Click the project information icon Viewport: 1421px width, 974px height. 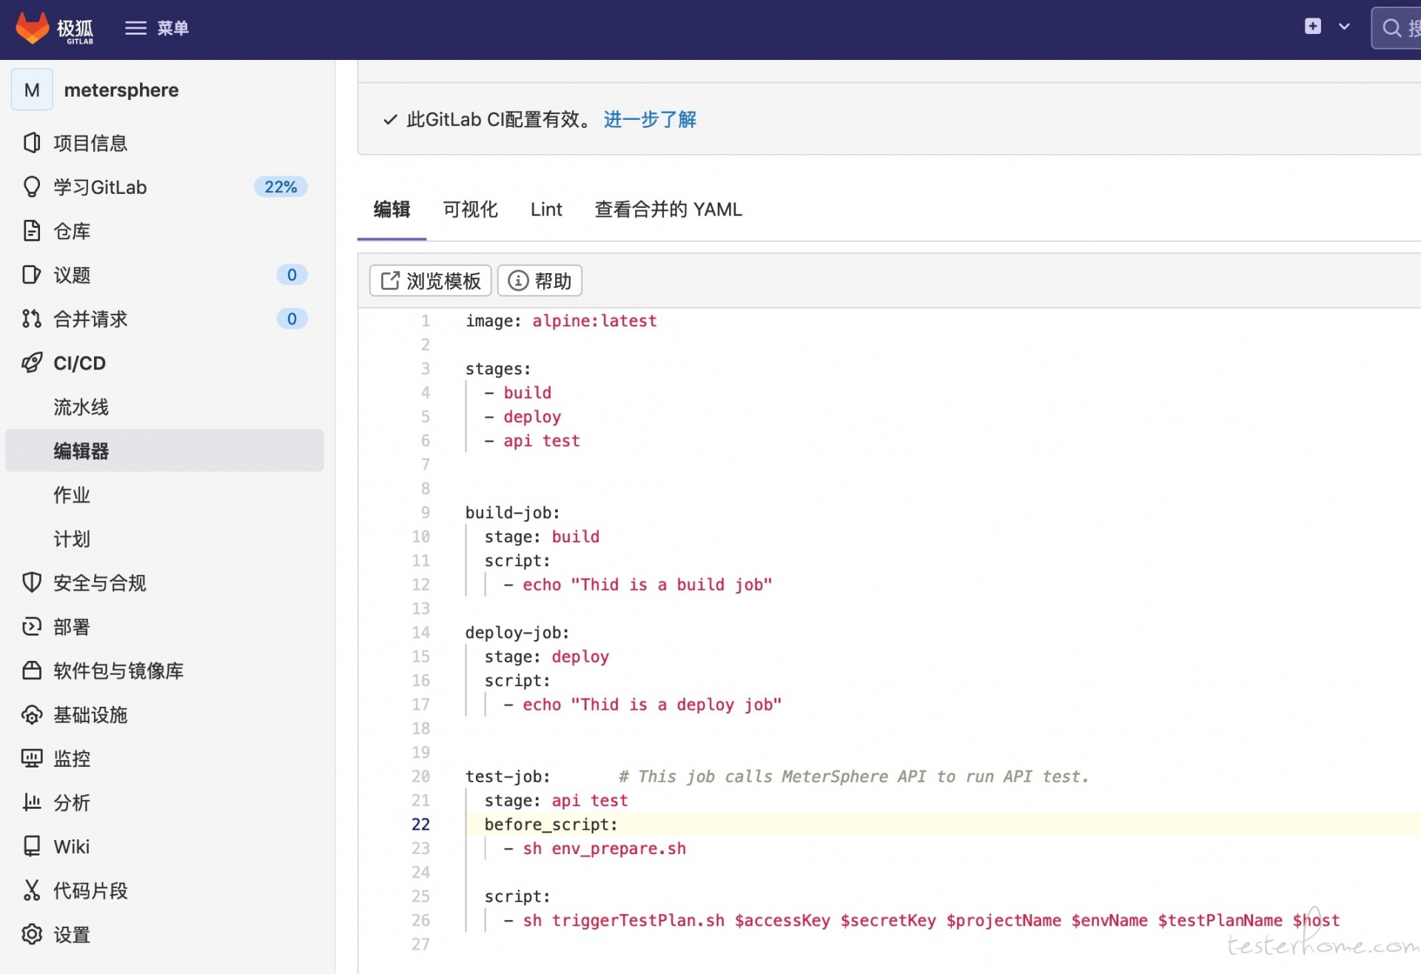point(32,143)
